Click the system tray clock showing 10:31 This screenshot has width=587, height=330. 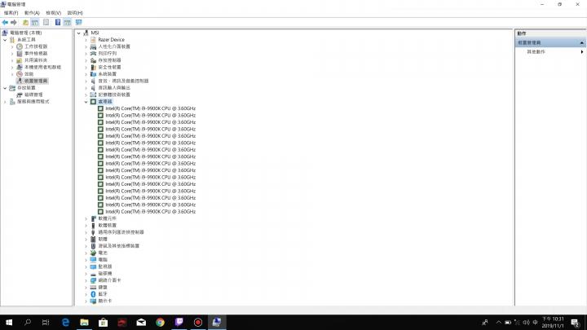click(x=553, y=322)
